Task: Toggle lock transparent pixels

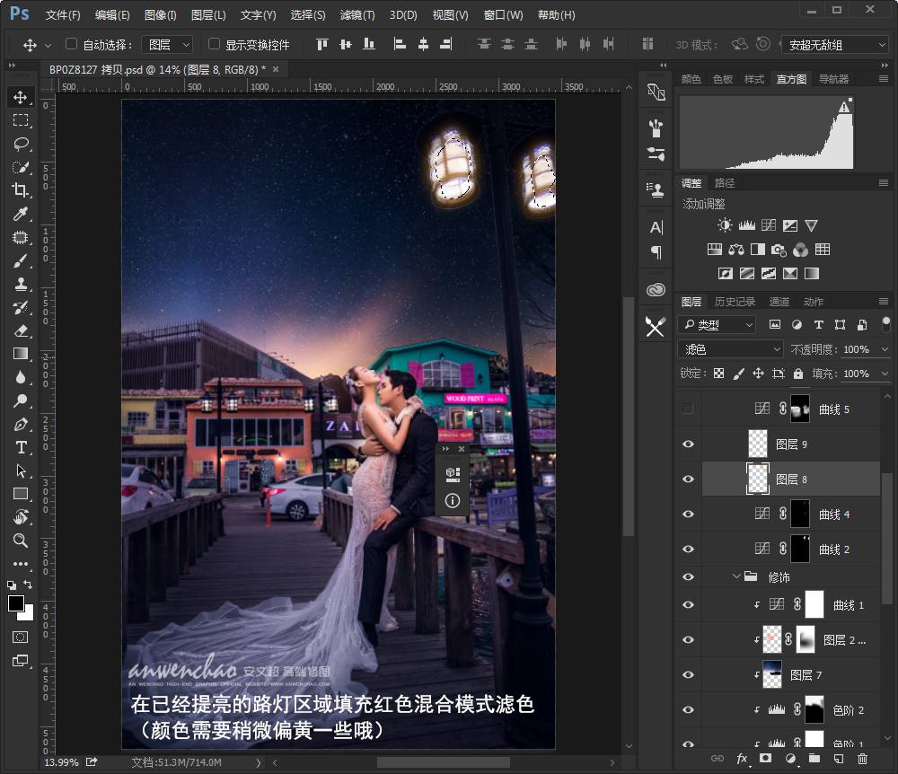Action: click(x=718, y=374)
